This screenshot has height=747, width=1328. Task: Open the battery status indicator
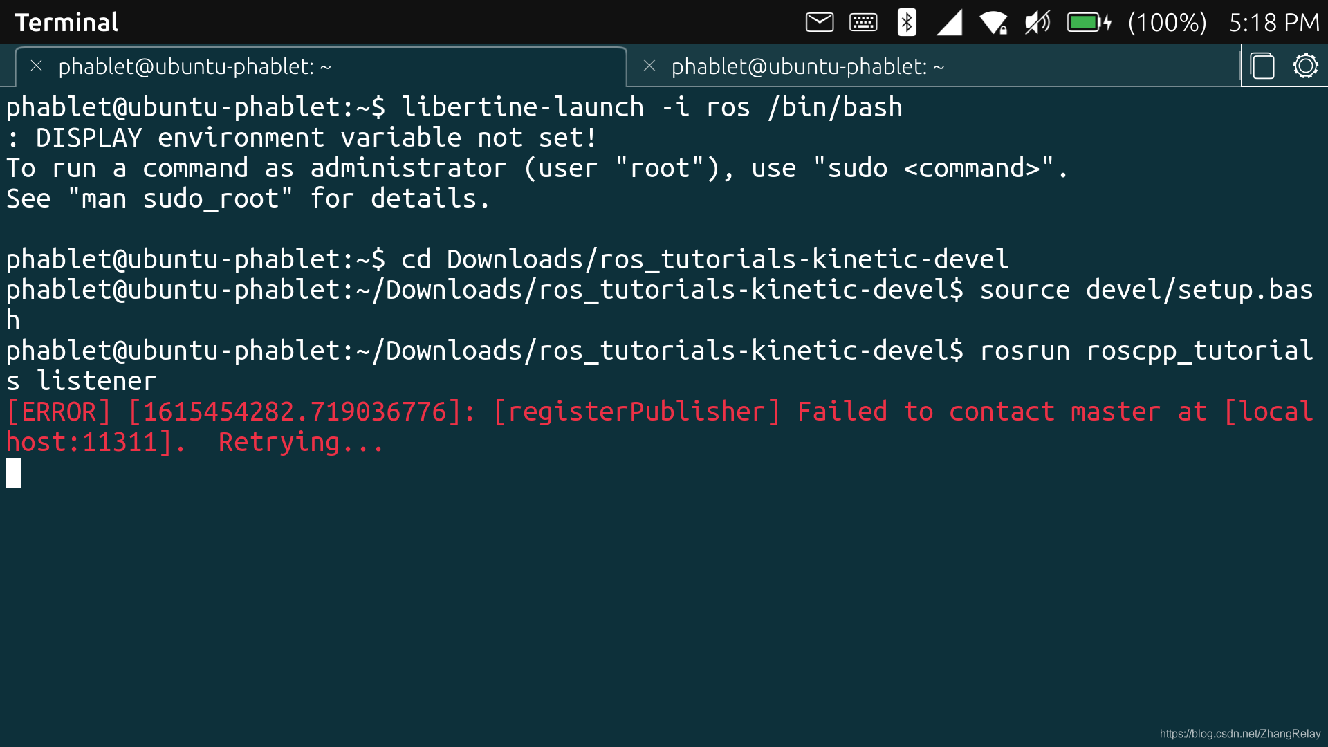point(1089,22)
